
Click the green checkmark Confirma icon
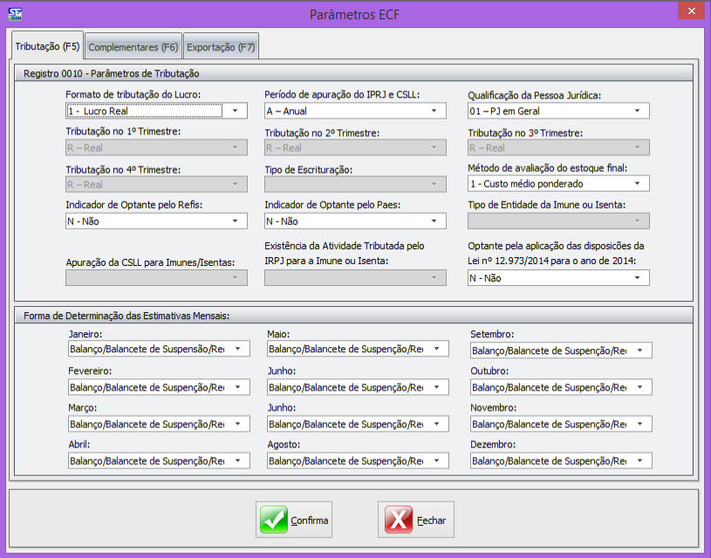pos(274,520)
